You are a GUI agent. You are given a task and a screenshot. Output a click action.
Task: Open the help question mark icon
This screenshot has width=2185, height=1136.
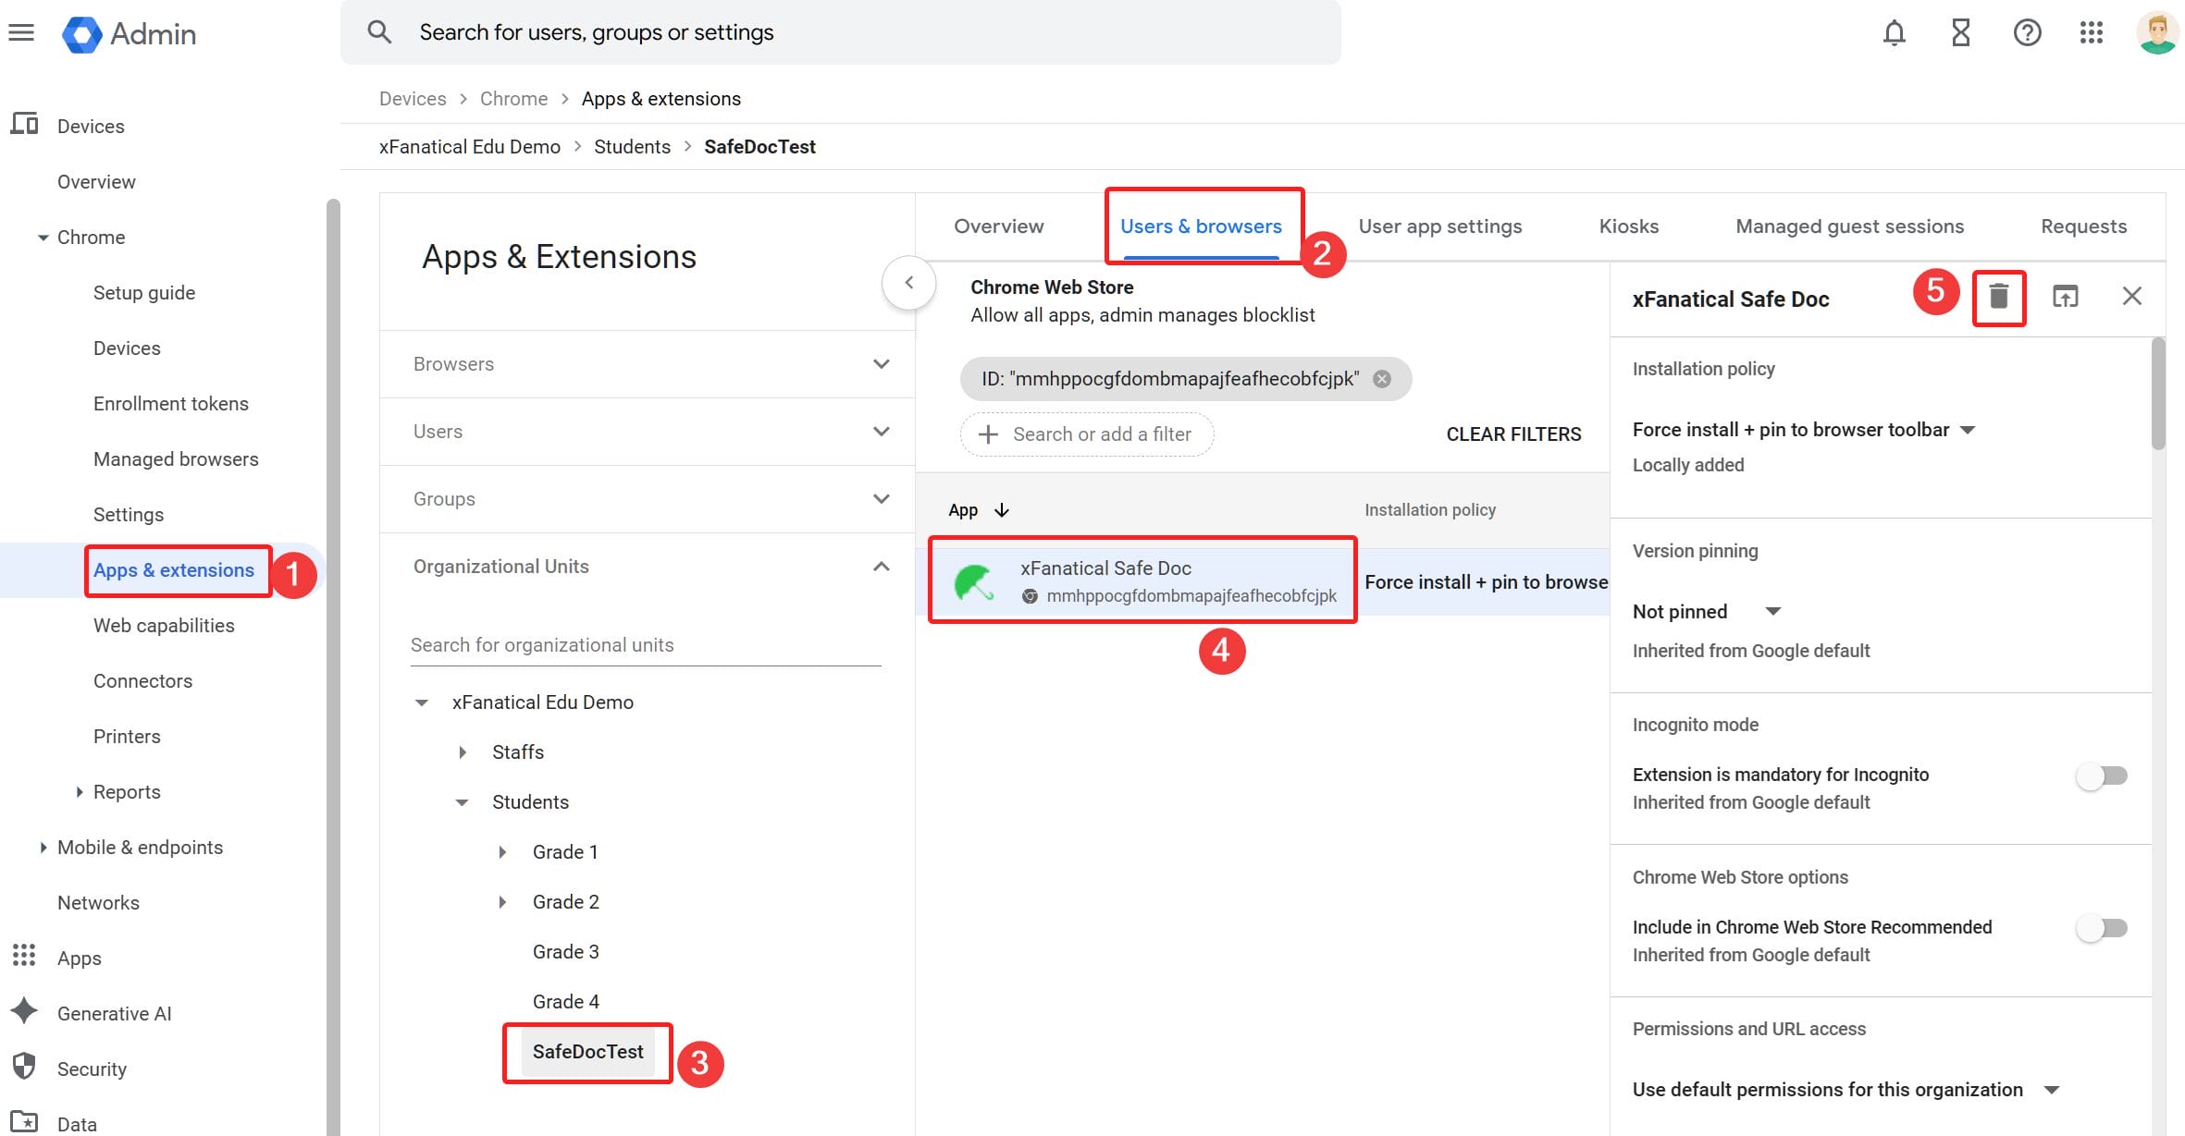coord(2027,32)
